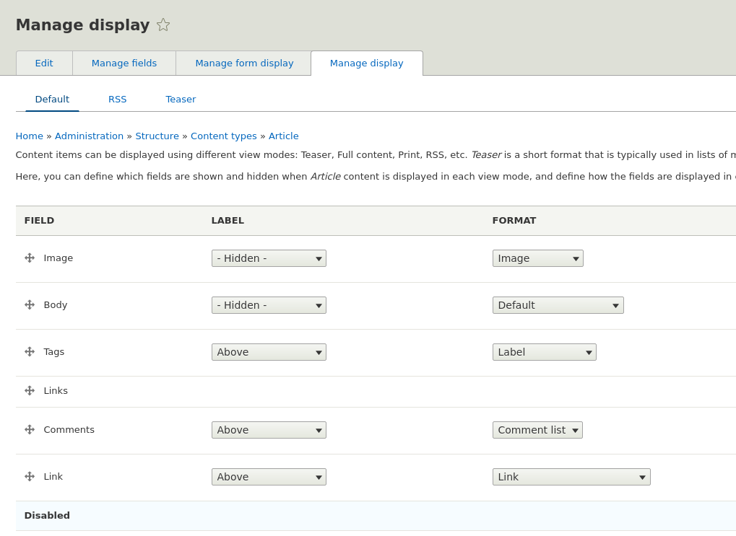Open the Image label dropdown
This screenshot has height=536, width=736.
(269, 258)
